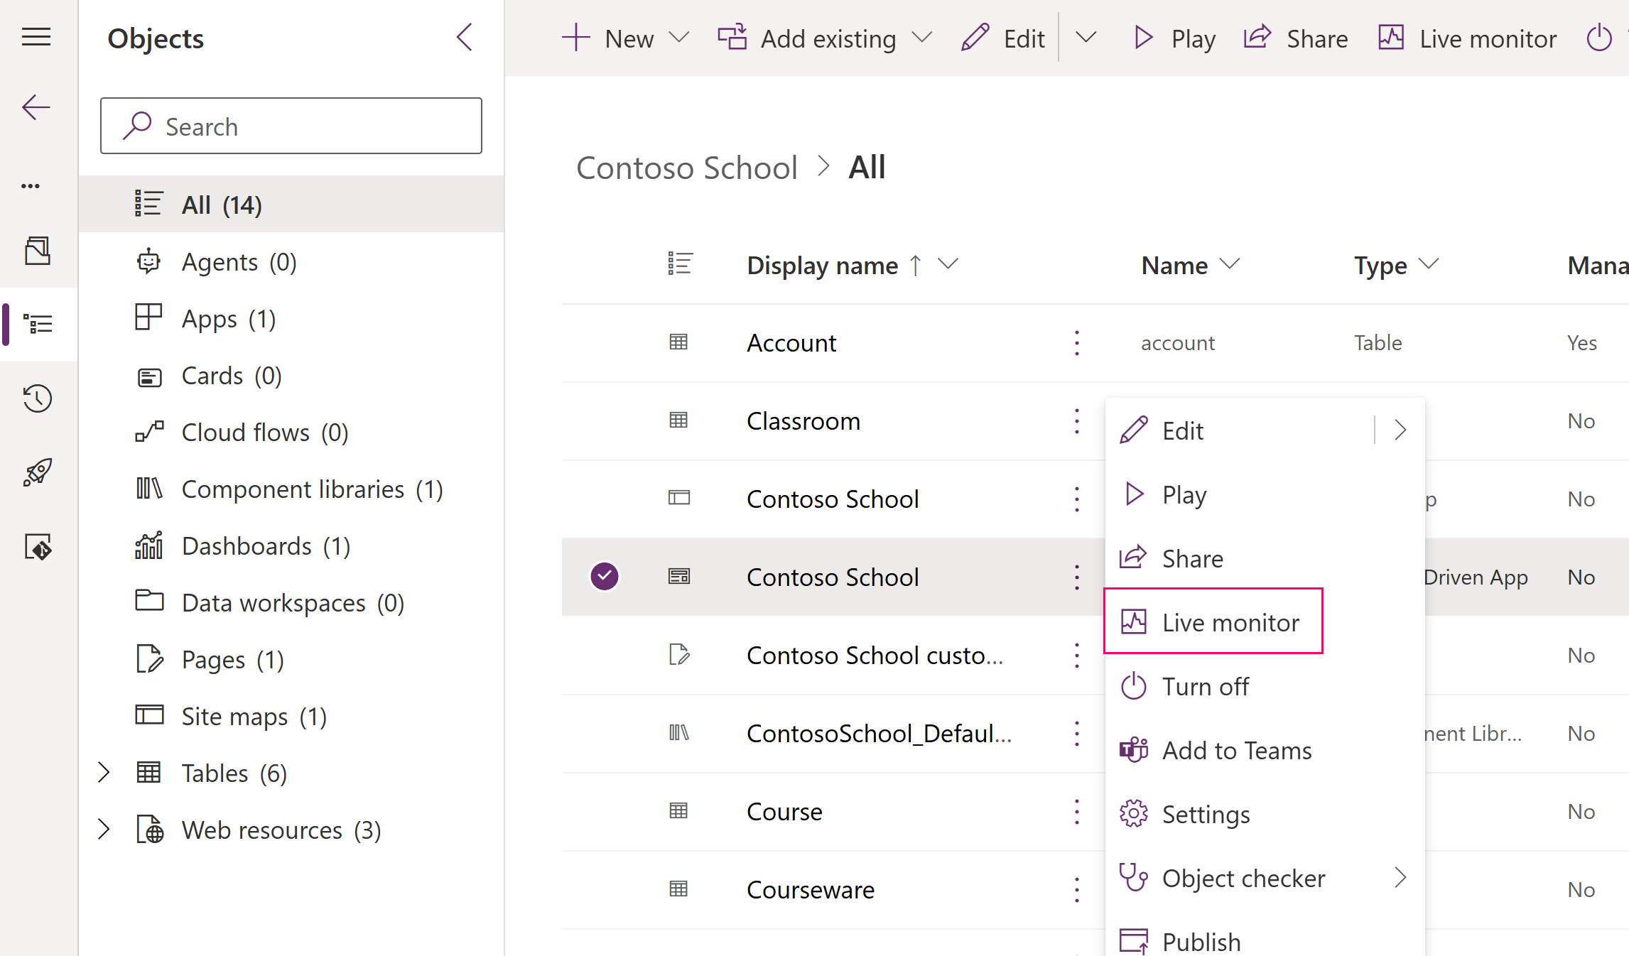Select All (14) in Objects list
The width and height of the screenshot is (1629, 956).
[x=291, y=205]
